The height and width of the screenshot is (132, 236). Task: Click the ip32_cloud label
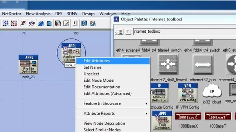(212, 102)
